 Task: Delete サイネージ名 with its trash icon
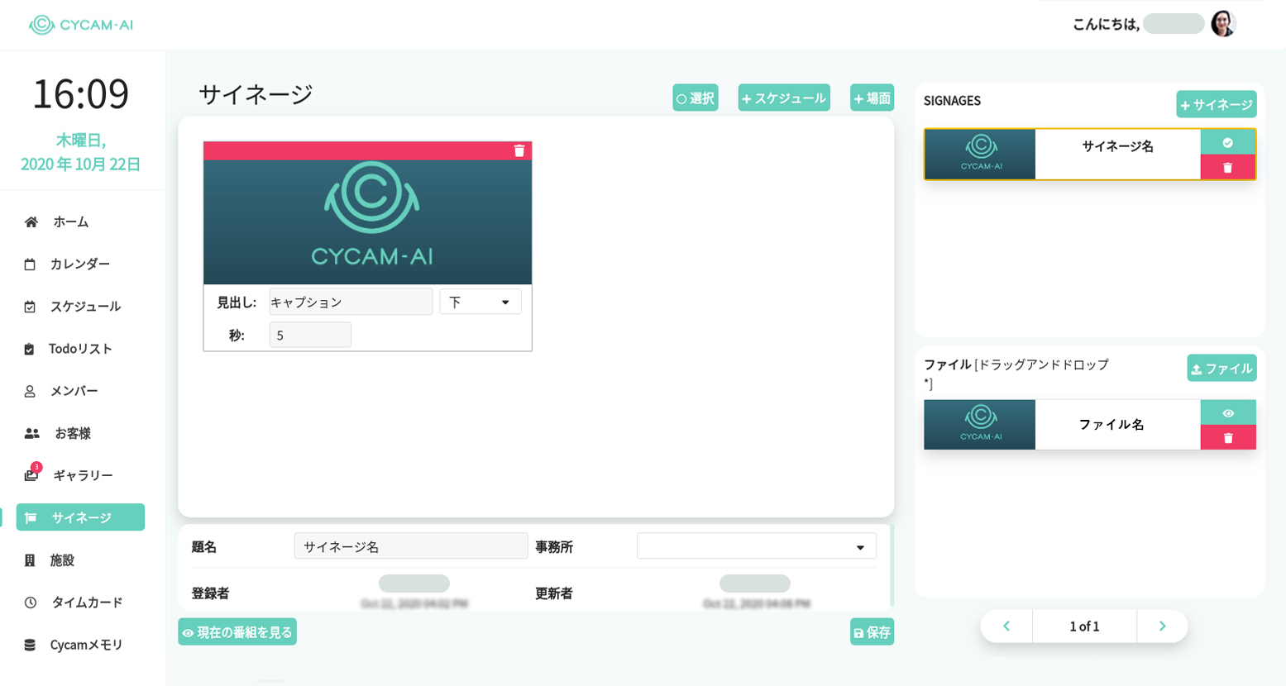tap(1228, 167)
